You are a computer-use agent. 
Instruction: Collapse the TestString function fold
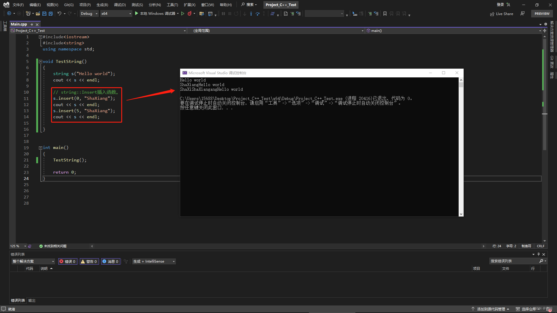pos(41,61)
